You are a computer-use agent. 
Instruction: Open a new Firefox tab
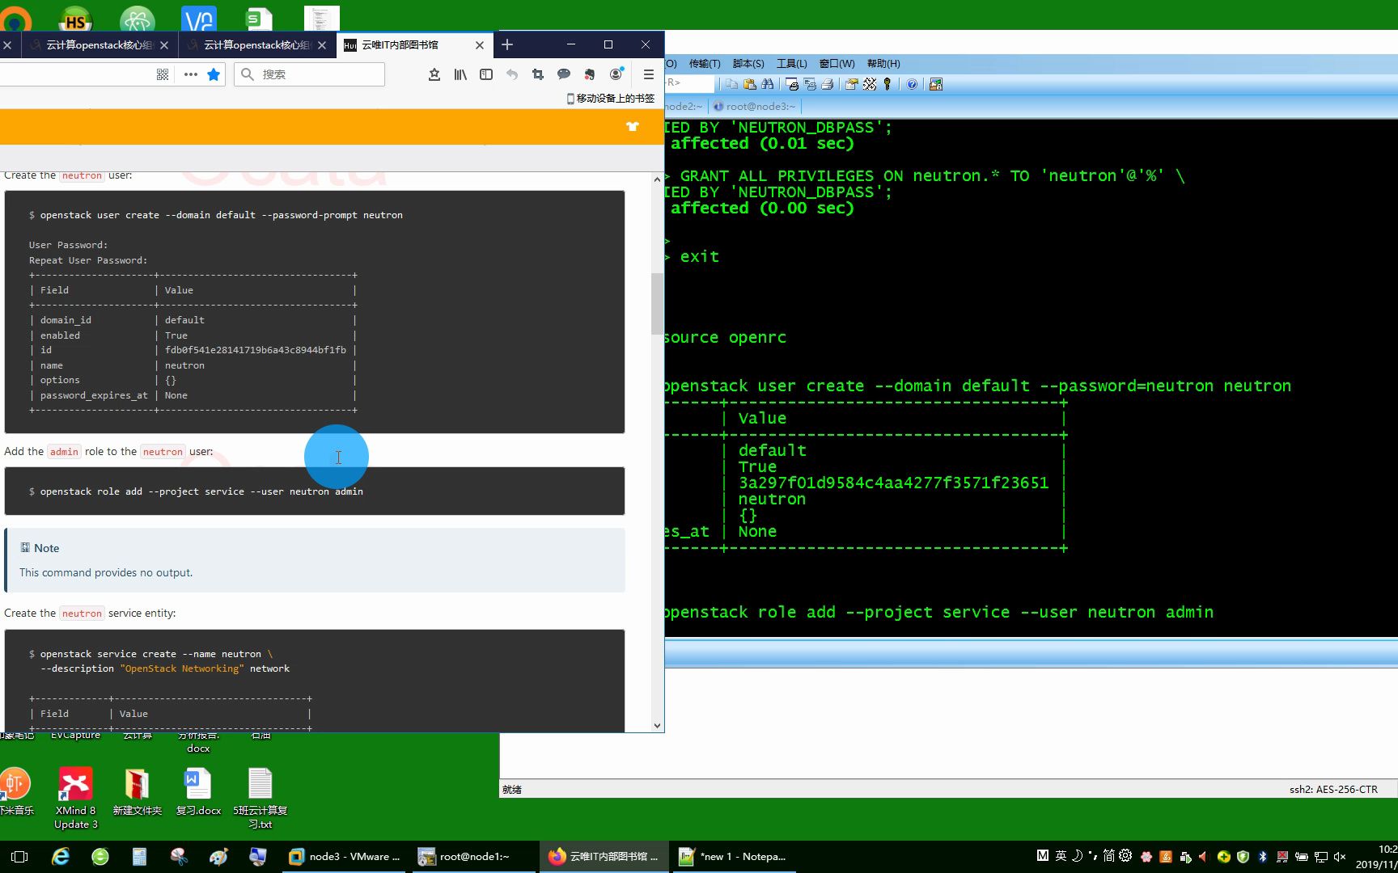507,45
